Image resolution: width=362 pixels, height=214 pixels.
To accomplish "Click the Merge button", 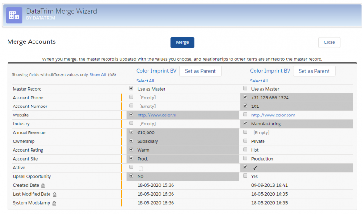I will coord(182,42).
